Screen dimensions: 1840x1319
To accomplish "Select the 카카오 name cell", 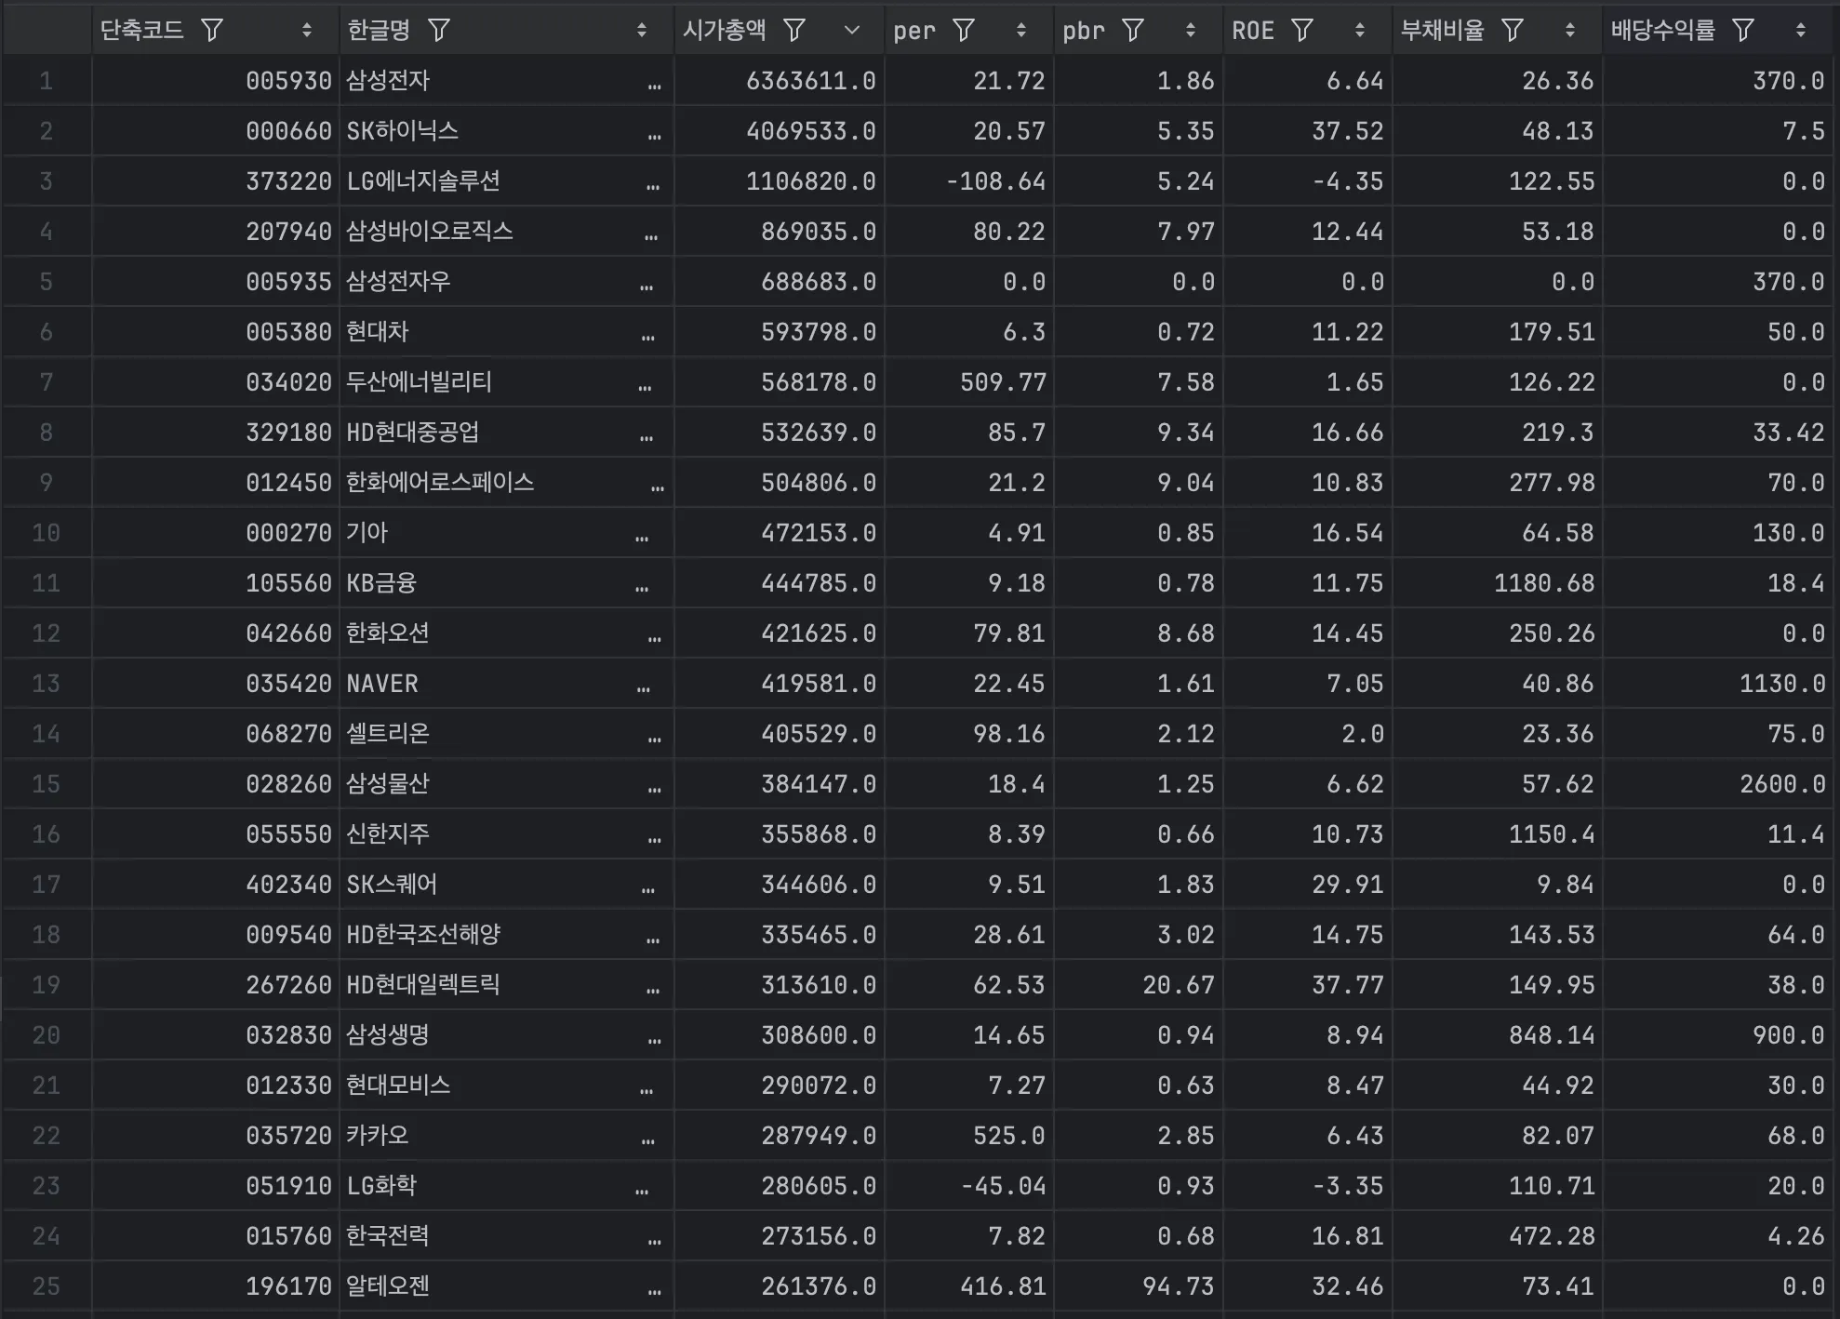I will pos(378,1136).
